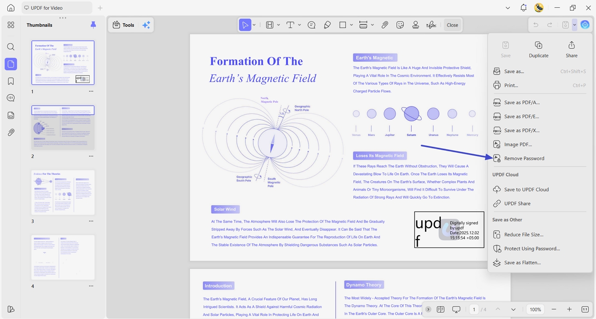596x319 pixels.
Task: Open options menu for page 2 thumbnail
Action: (x=91, y=156)
